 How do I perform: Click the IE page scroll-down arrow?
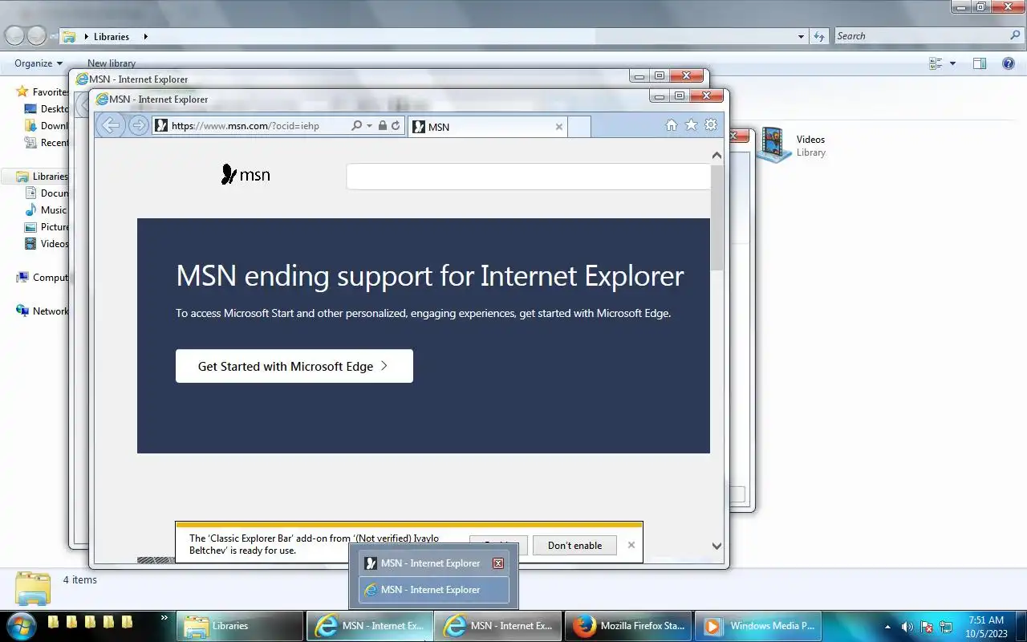[x=716, y=546]
